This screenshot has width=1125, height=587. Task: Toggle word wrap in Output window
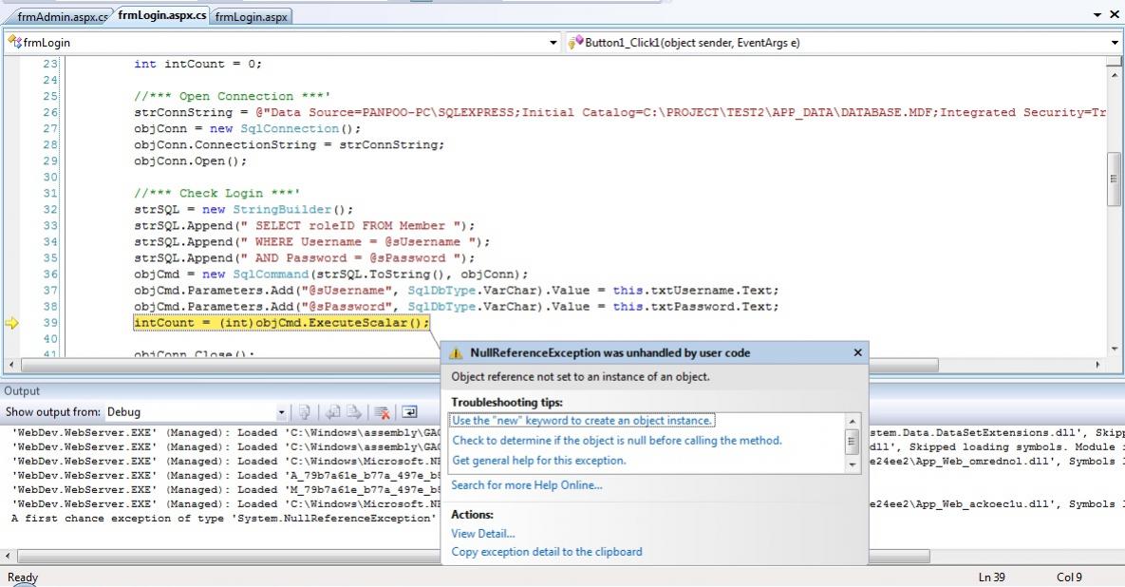[x=409, y=412]
